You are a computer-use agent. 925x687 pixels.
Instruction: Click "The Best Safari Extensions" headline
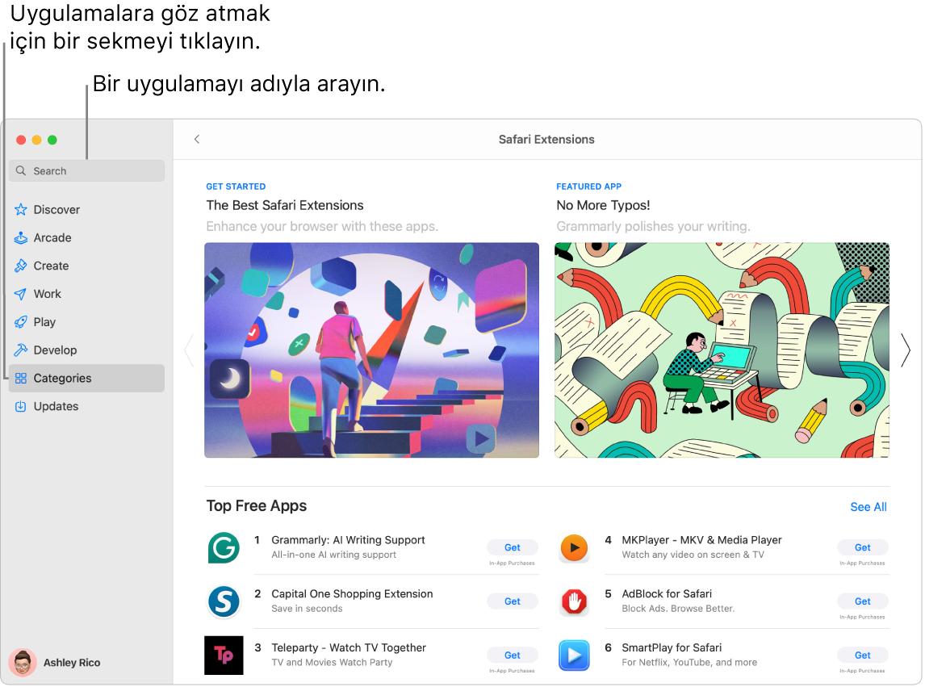(285, 205)
